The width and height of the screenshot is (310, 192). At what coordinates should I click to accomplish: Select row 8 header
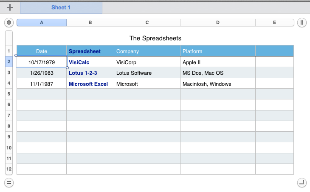(x=9, y=126)
